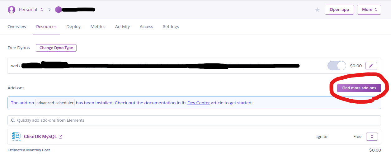Click the Personal account avatar icon
Screen dimensions: 391x164
[12, 10]
